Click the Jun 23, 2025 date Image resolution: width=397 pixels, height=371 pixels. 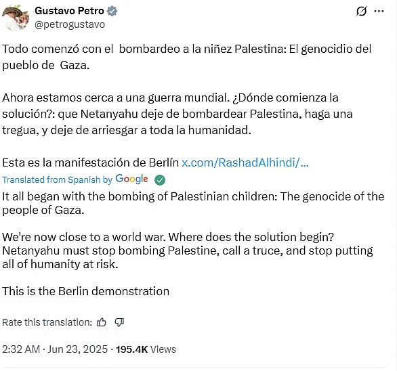coord(77,349)
